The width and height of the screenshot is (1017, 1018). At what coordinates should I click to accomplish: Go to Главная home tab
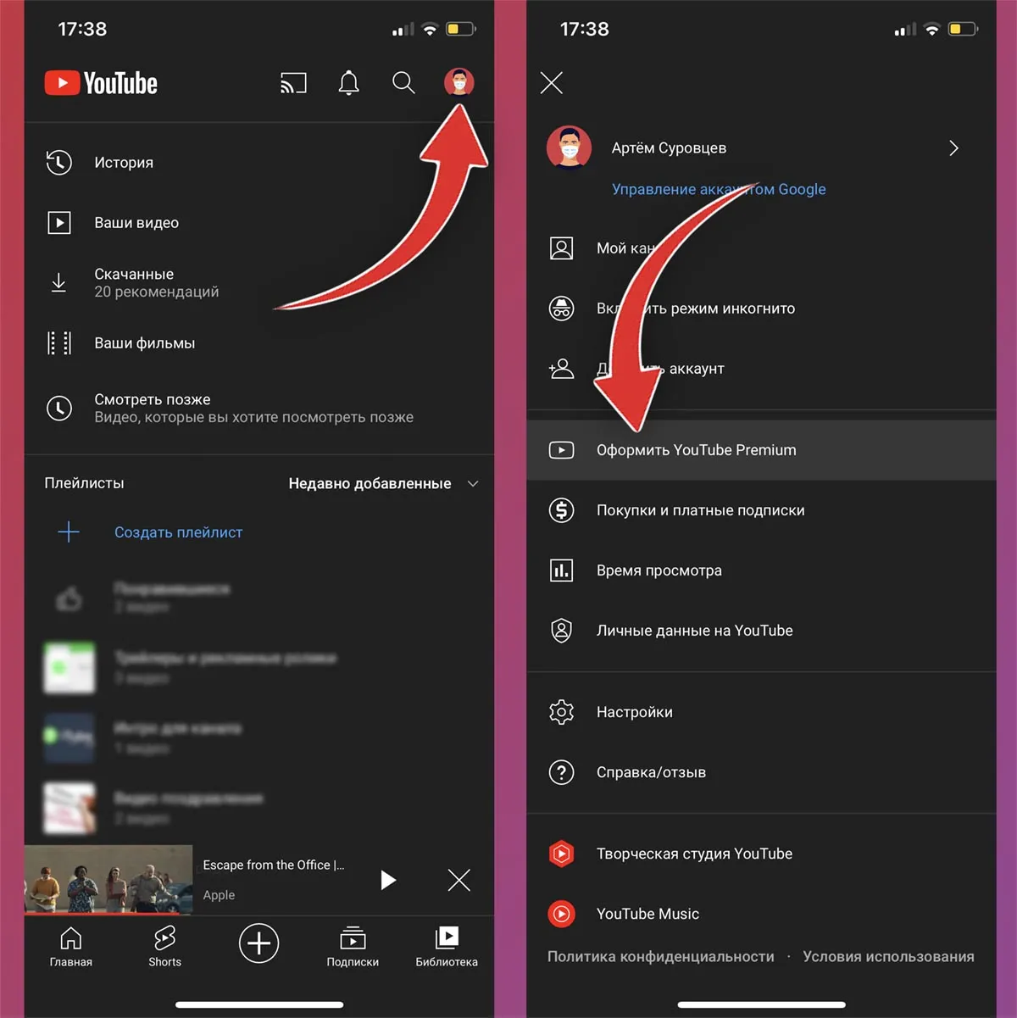point(70,946)
